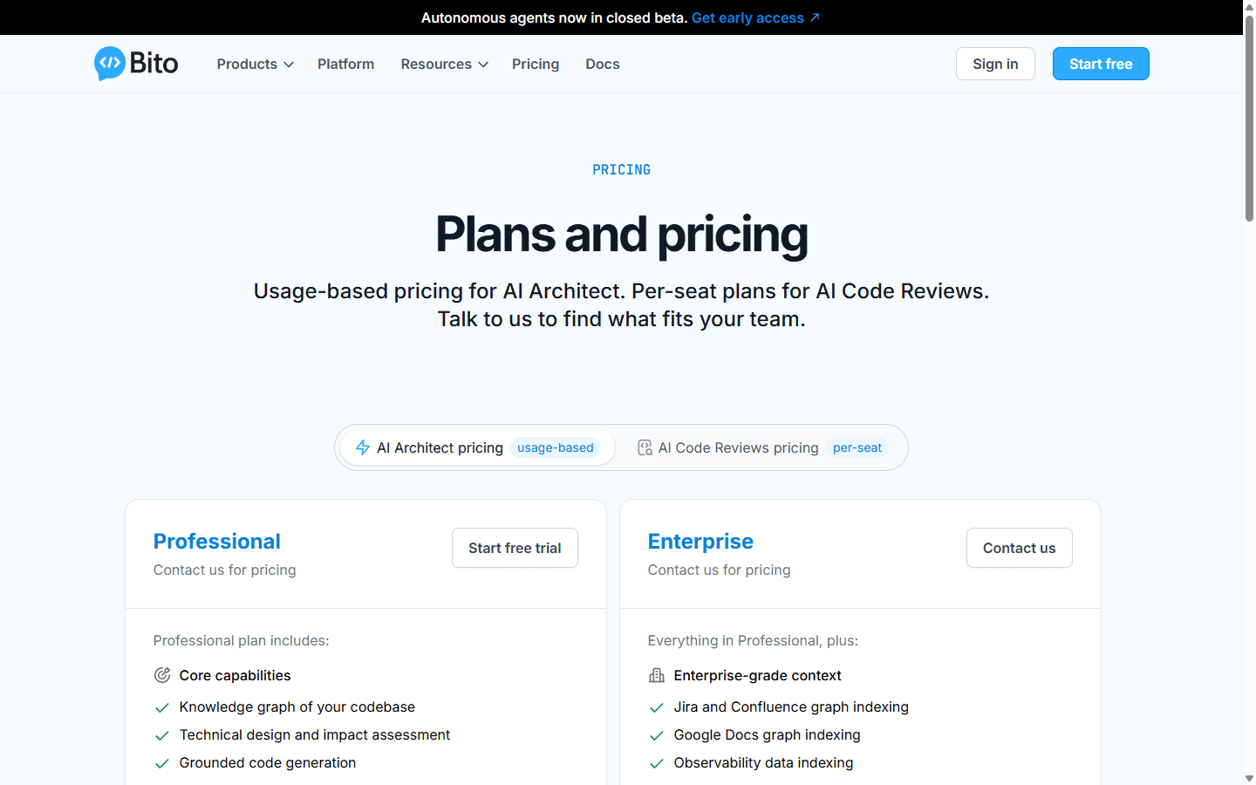Click checkmark beside Jira and Confluence graph indexing
The image size is (1256, 785).
point(656,707)
